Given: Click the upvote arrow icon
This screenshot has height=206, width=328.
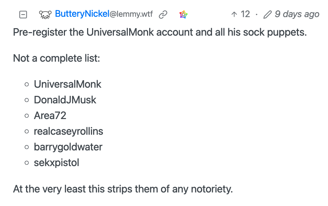Looking at the screenshot, I should click(234, 14).
